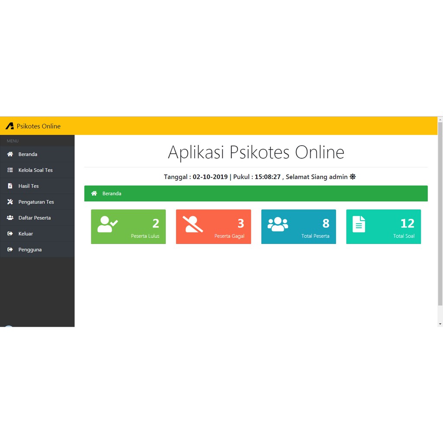Click the sun icon beside admin greeting
Image resolution: width=443 pixels, height=443 pixels.
353,177
